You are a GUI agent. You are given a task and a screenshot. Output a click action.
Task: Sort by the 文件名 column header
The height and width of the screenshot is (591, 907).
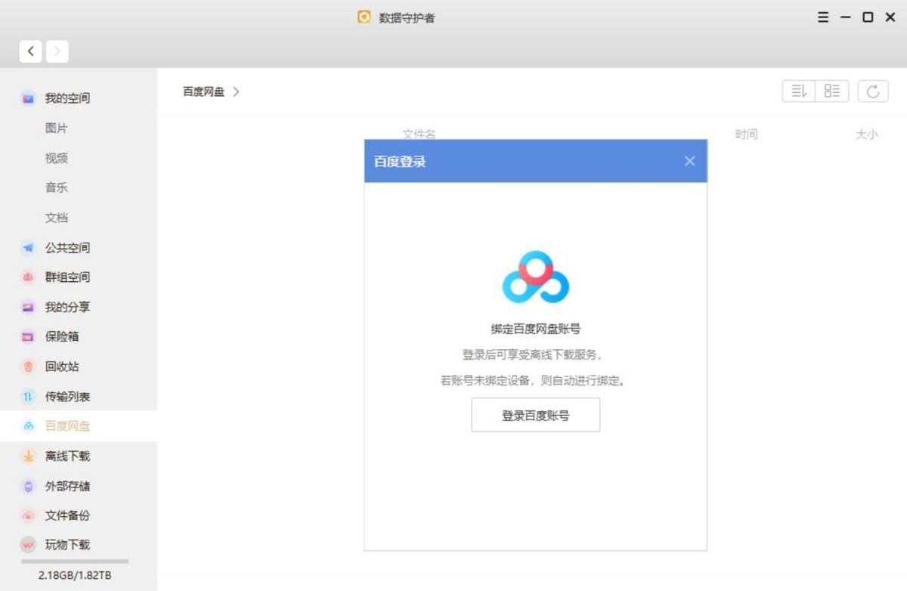[419, 134]
